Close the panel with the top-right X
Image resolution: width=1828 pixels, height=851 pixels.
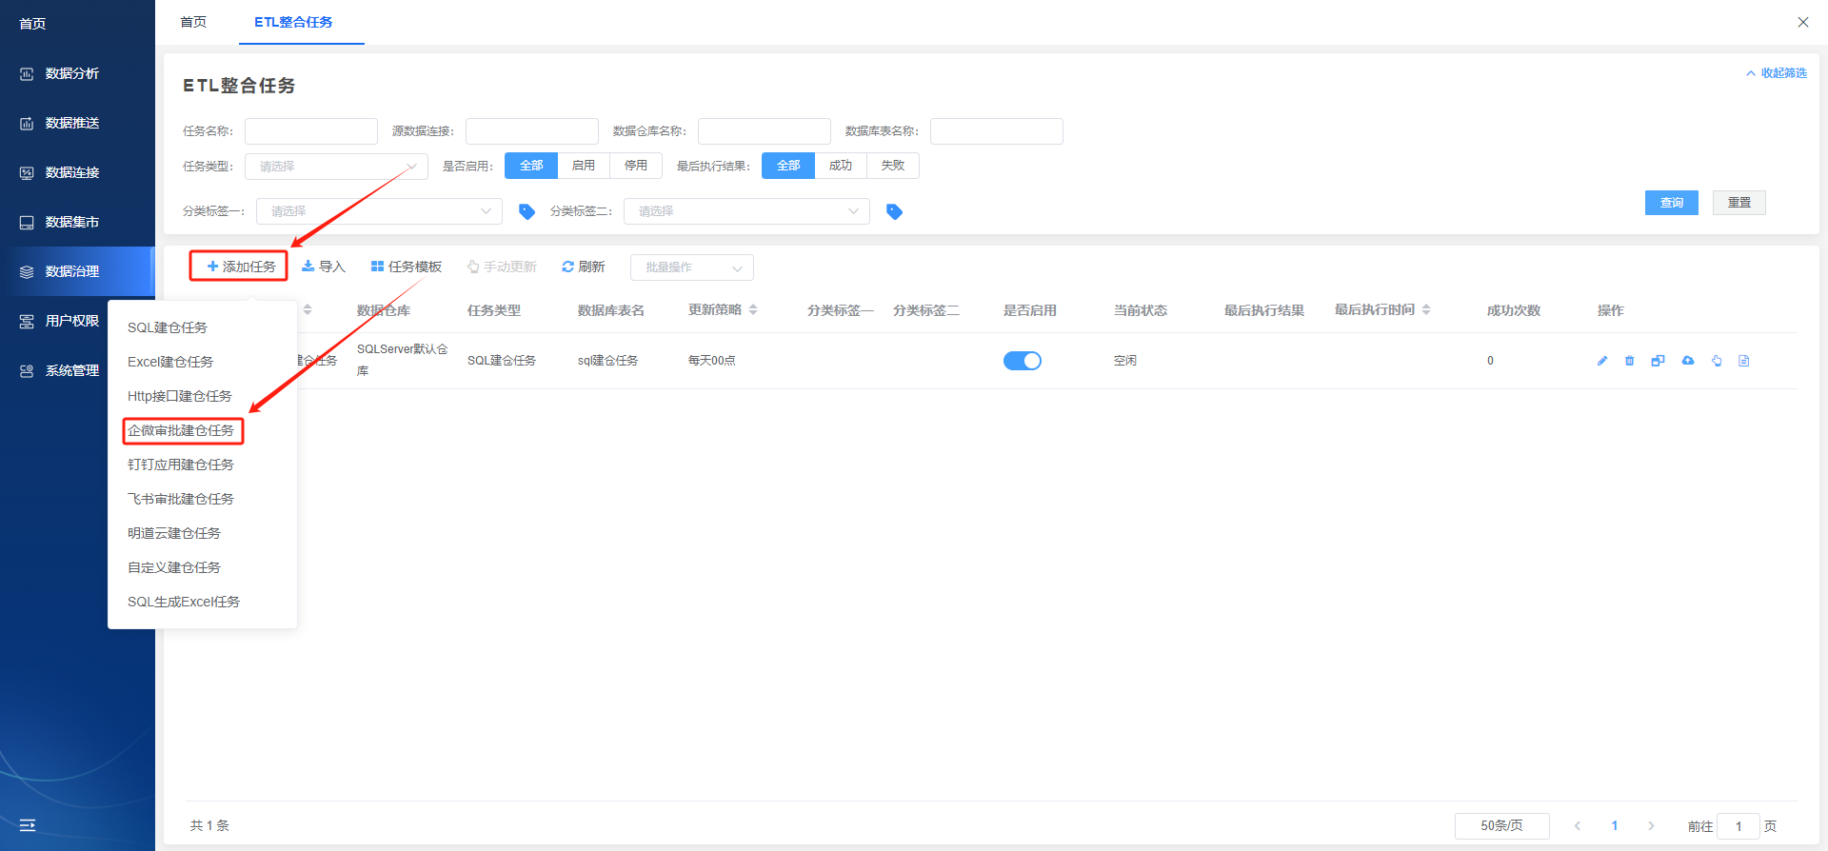tap(1803, 22)
